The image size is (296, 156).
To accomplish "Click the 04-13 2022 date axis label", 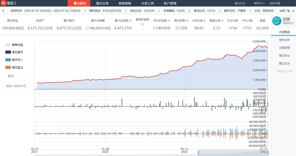I will pos(184,150).
